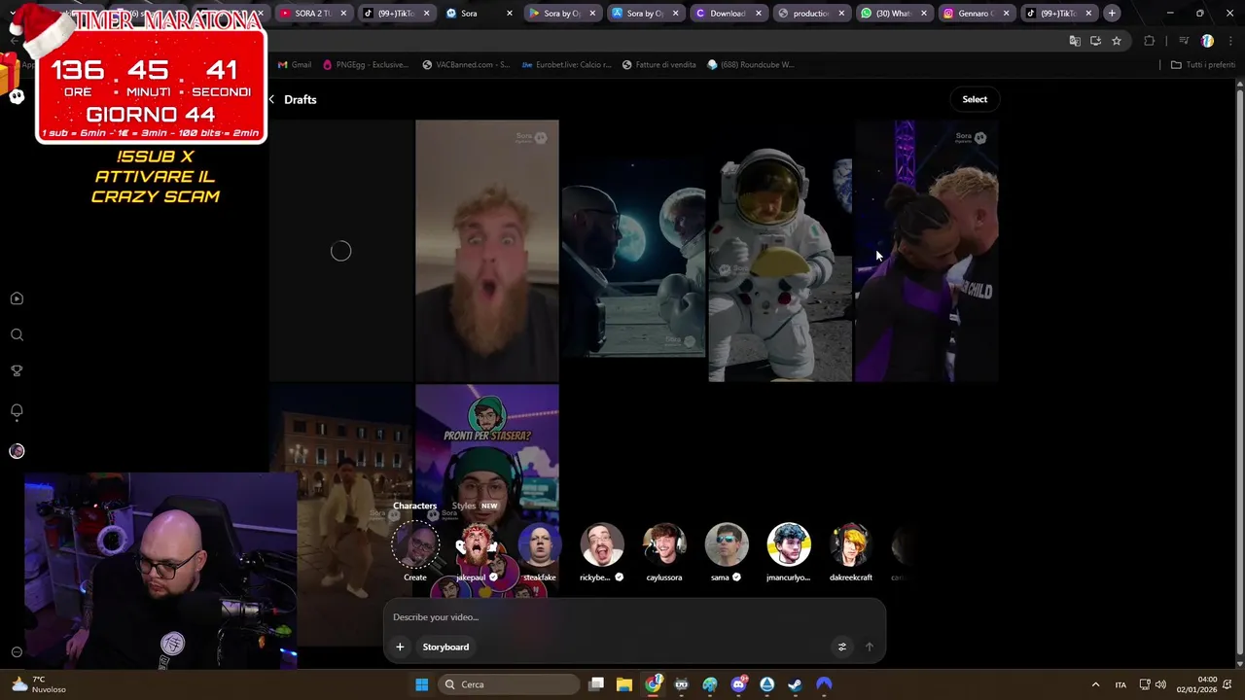Open the Roundcube bookmark
Viewport: 1245px width, 700px height.
click(x=751, y=65)
